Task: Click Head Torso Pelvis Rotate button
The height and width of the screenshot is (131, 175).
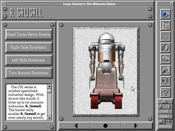Action: (x=28, y=34)
